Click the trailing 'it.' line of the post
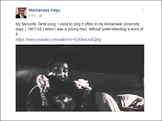 click(x=17, y=34)
